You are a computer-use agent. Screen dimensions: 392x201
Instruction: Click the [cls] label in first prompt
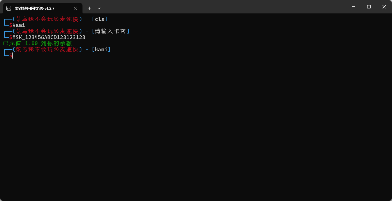click(x=100, y=19)
